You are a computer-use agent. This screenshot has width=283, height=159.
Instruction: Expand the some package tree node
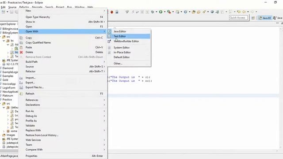(x=4, y=131)
